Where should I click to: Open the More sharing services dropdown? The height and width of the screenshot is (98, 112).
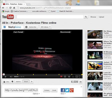(63, 94)
